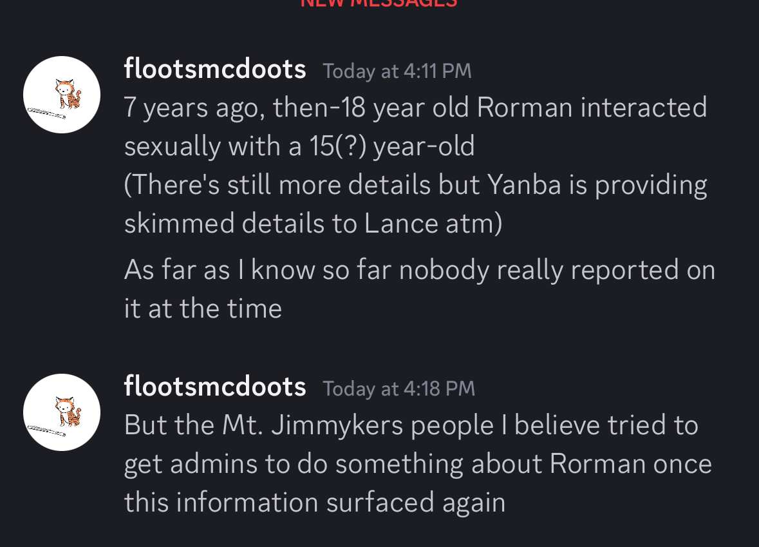Select the message starting "As far as I know"
This screenshot has width=759, height=547.
point(420,289)
